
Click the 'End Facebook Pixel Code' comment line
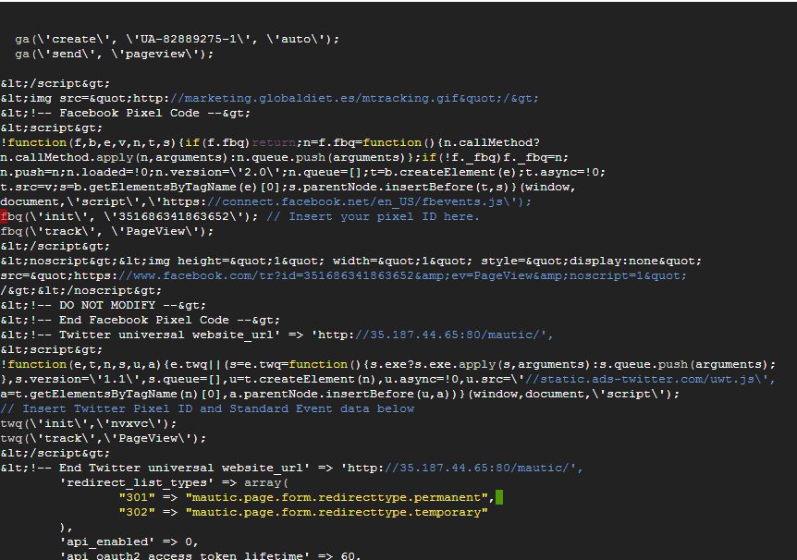click(141, 320)
